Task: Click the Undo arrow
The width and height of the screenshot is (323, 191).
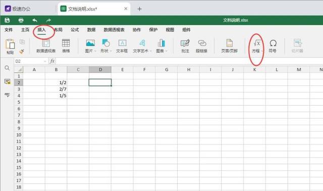Action: 35,20
